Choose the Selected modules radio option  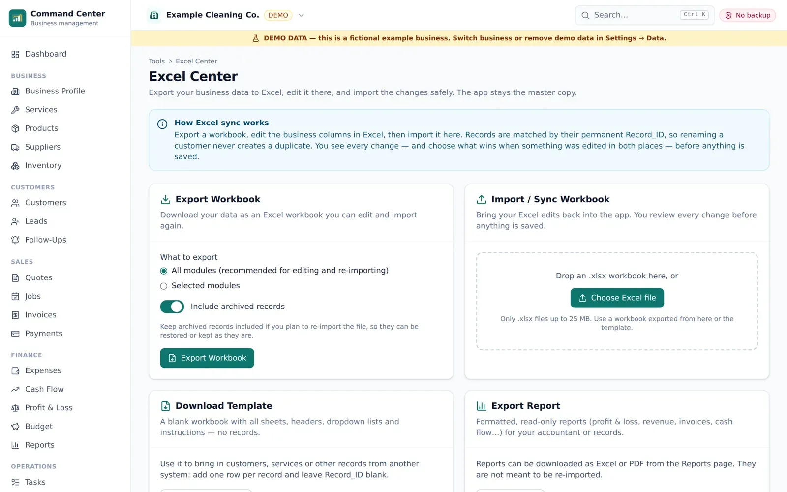164,286
